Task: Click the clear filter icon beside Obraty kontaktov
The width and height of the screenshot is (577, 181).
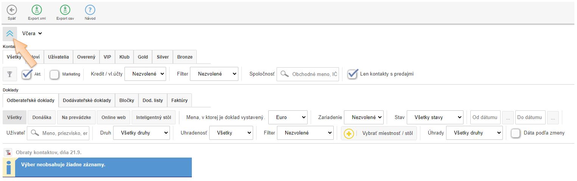Action: click(x=8, y=153)
